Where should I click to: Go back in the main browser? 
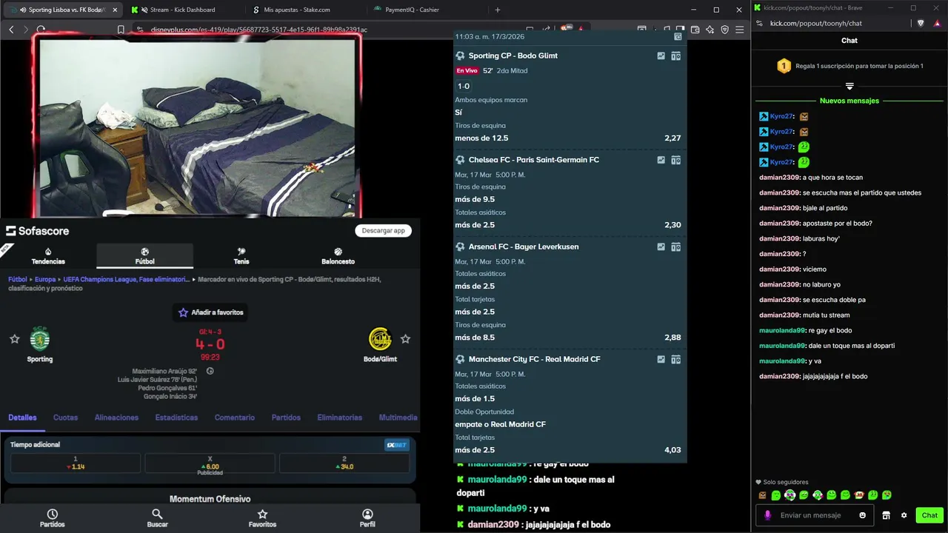pyautogui.click(x=11, y=30)
